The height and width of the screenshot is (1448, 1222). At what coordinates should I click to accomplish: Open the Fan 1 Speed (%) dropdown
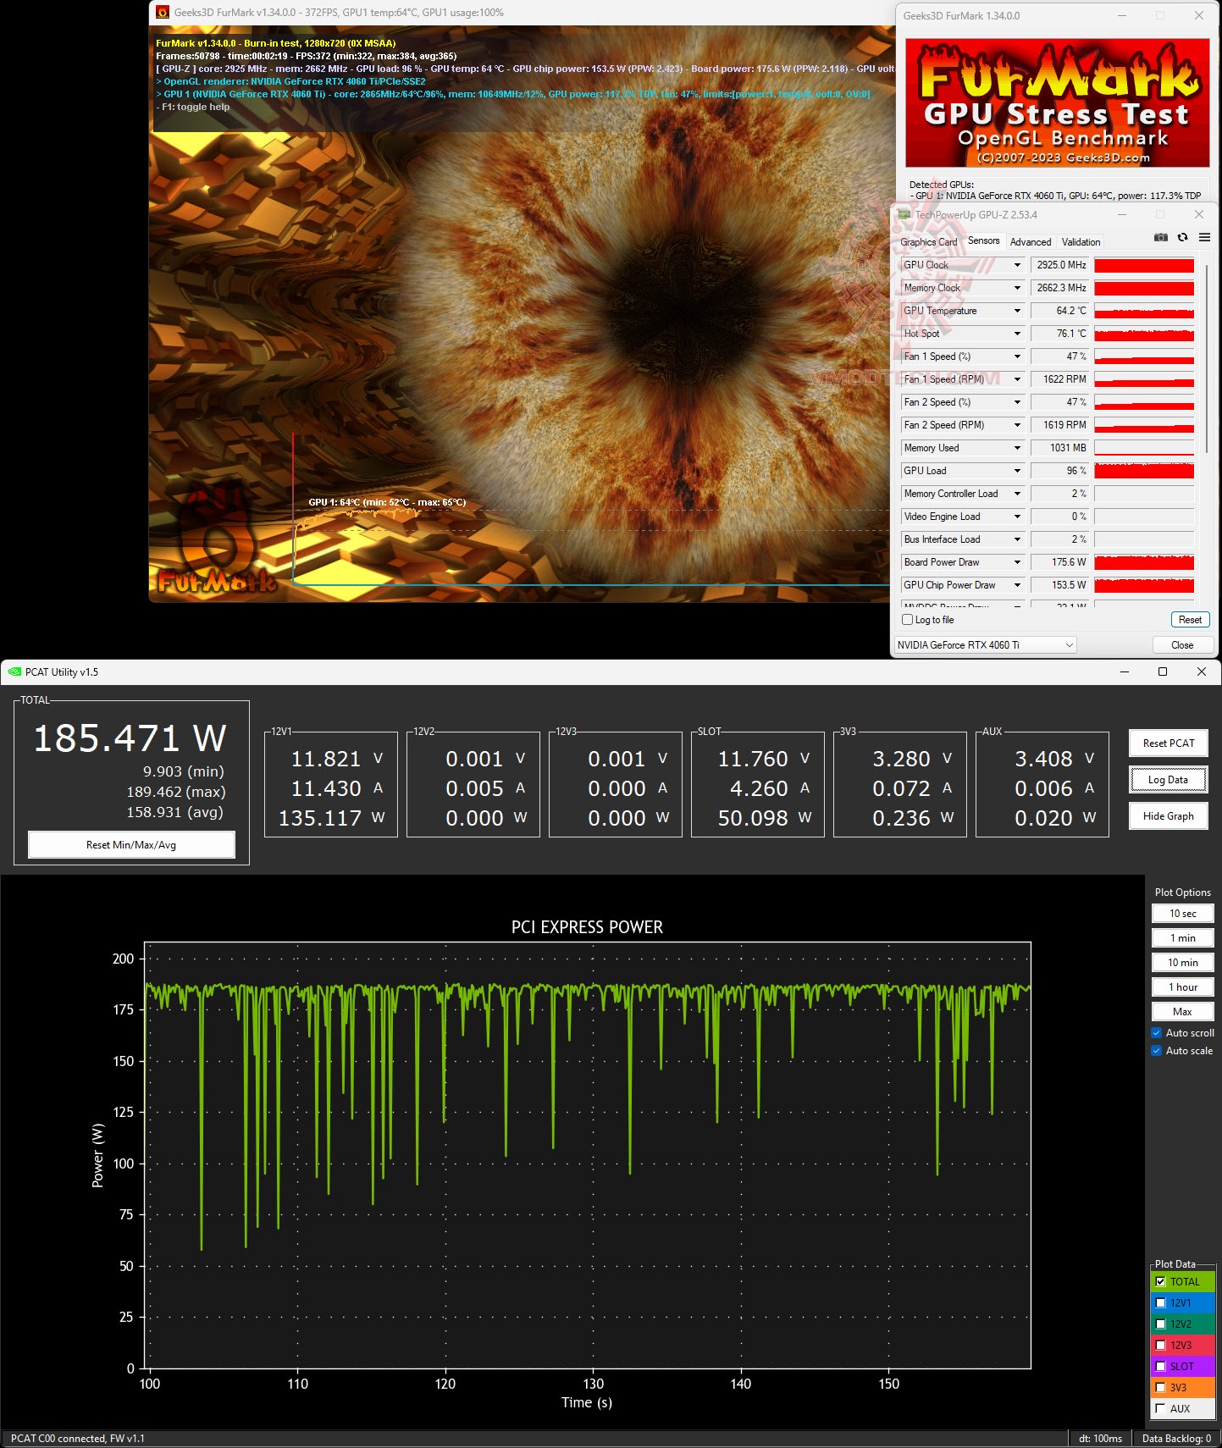coord(1017,356)
